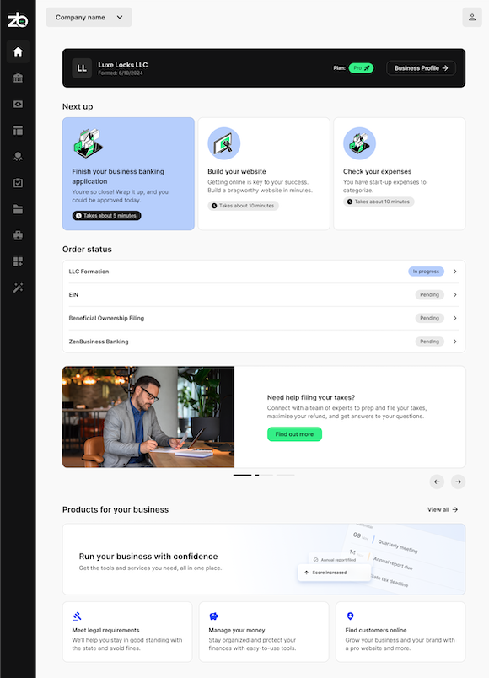Click the Pending badge on ZenBusiness Banking
Viewport: 489px width, 678px height.
click(x=429, y=342)
